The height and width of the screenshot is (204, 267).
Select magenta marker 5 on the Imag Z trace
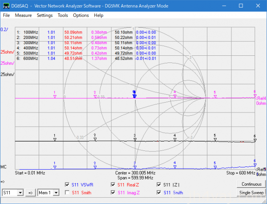point(214,96)
